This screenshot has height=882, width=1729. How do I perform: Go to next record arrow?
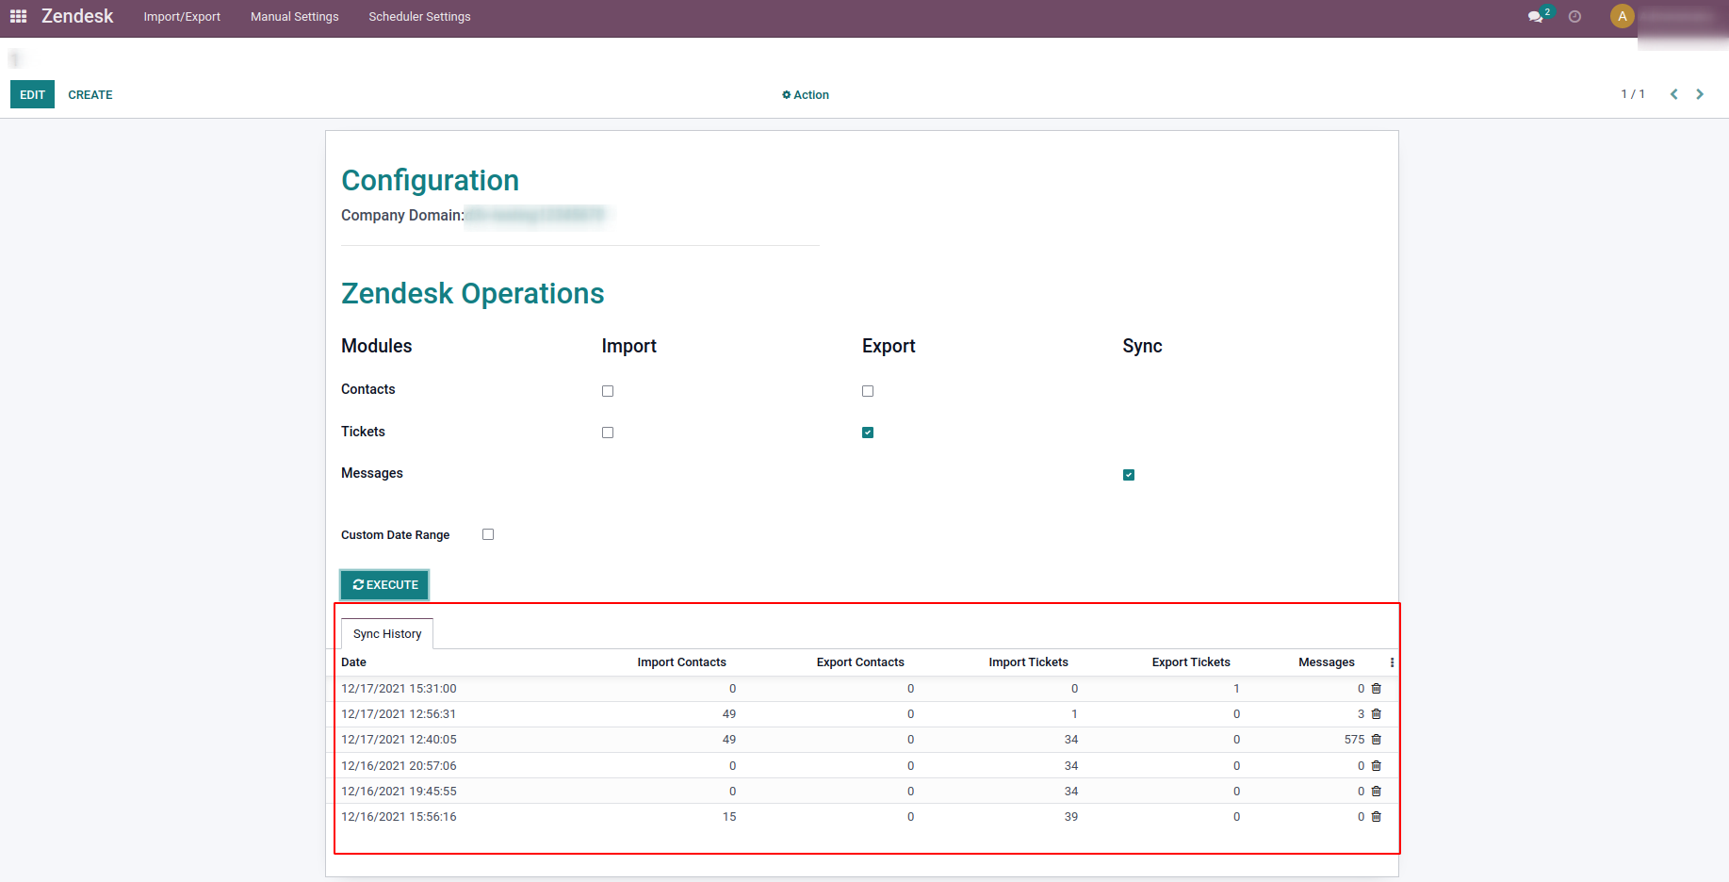1700,94
